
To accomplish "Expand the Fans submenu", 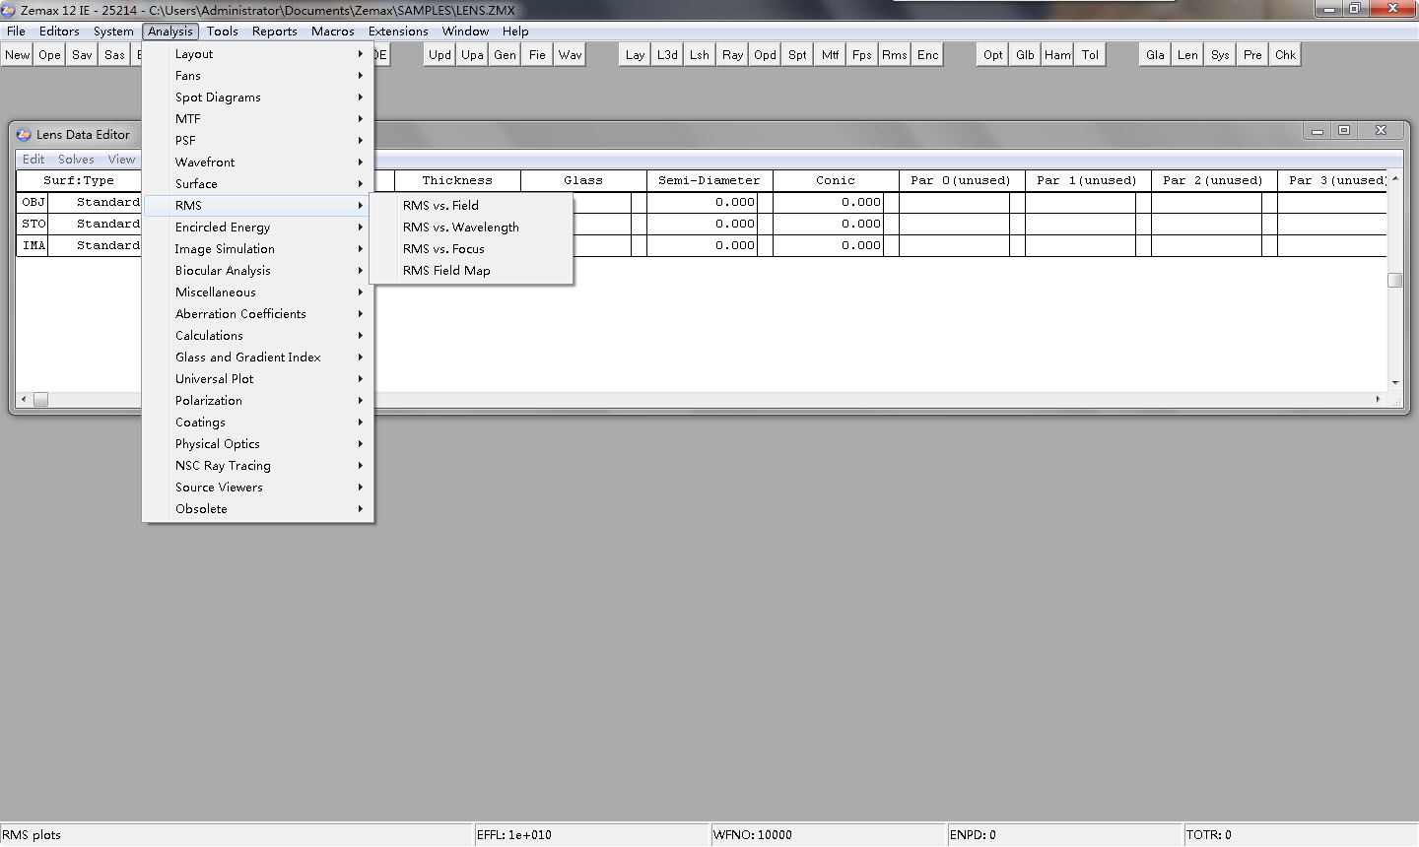I will (257, 76).
